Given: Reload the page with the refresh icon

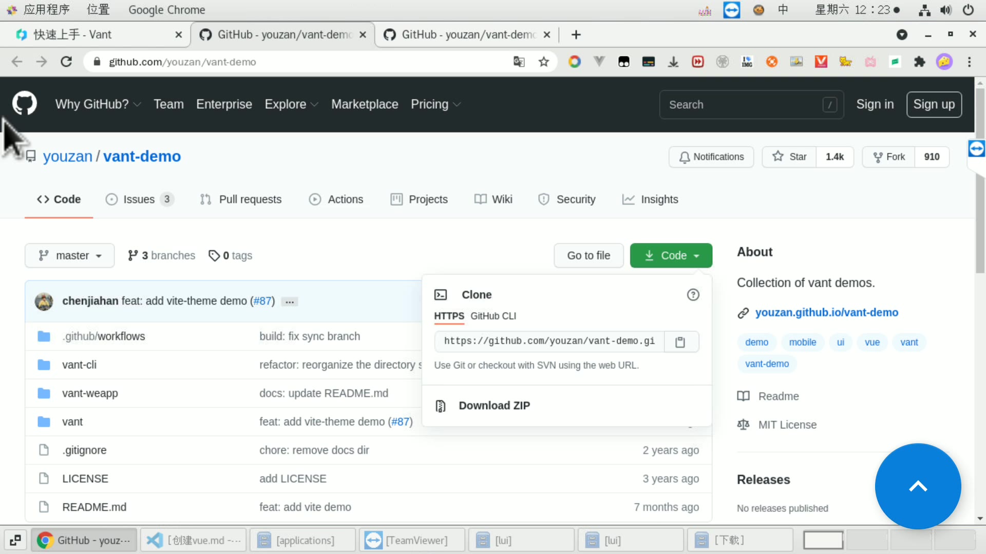Looking at the screenshot, I should (66, 62).
